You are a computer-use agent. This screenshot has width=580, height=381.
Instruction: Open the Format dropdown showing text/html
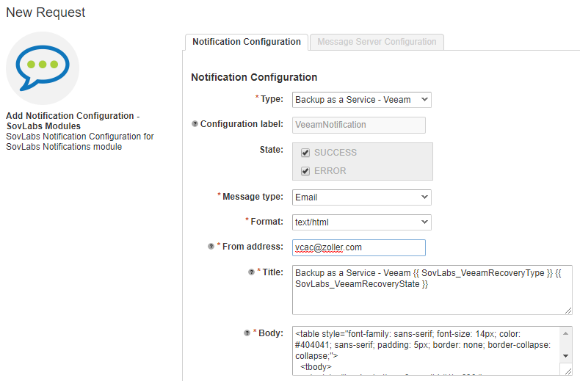click(x=361, y=222)
